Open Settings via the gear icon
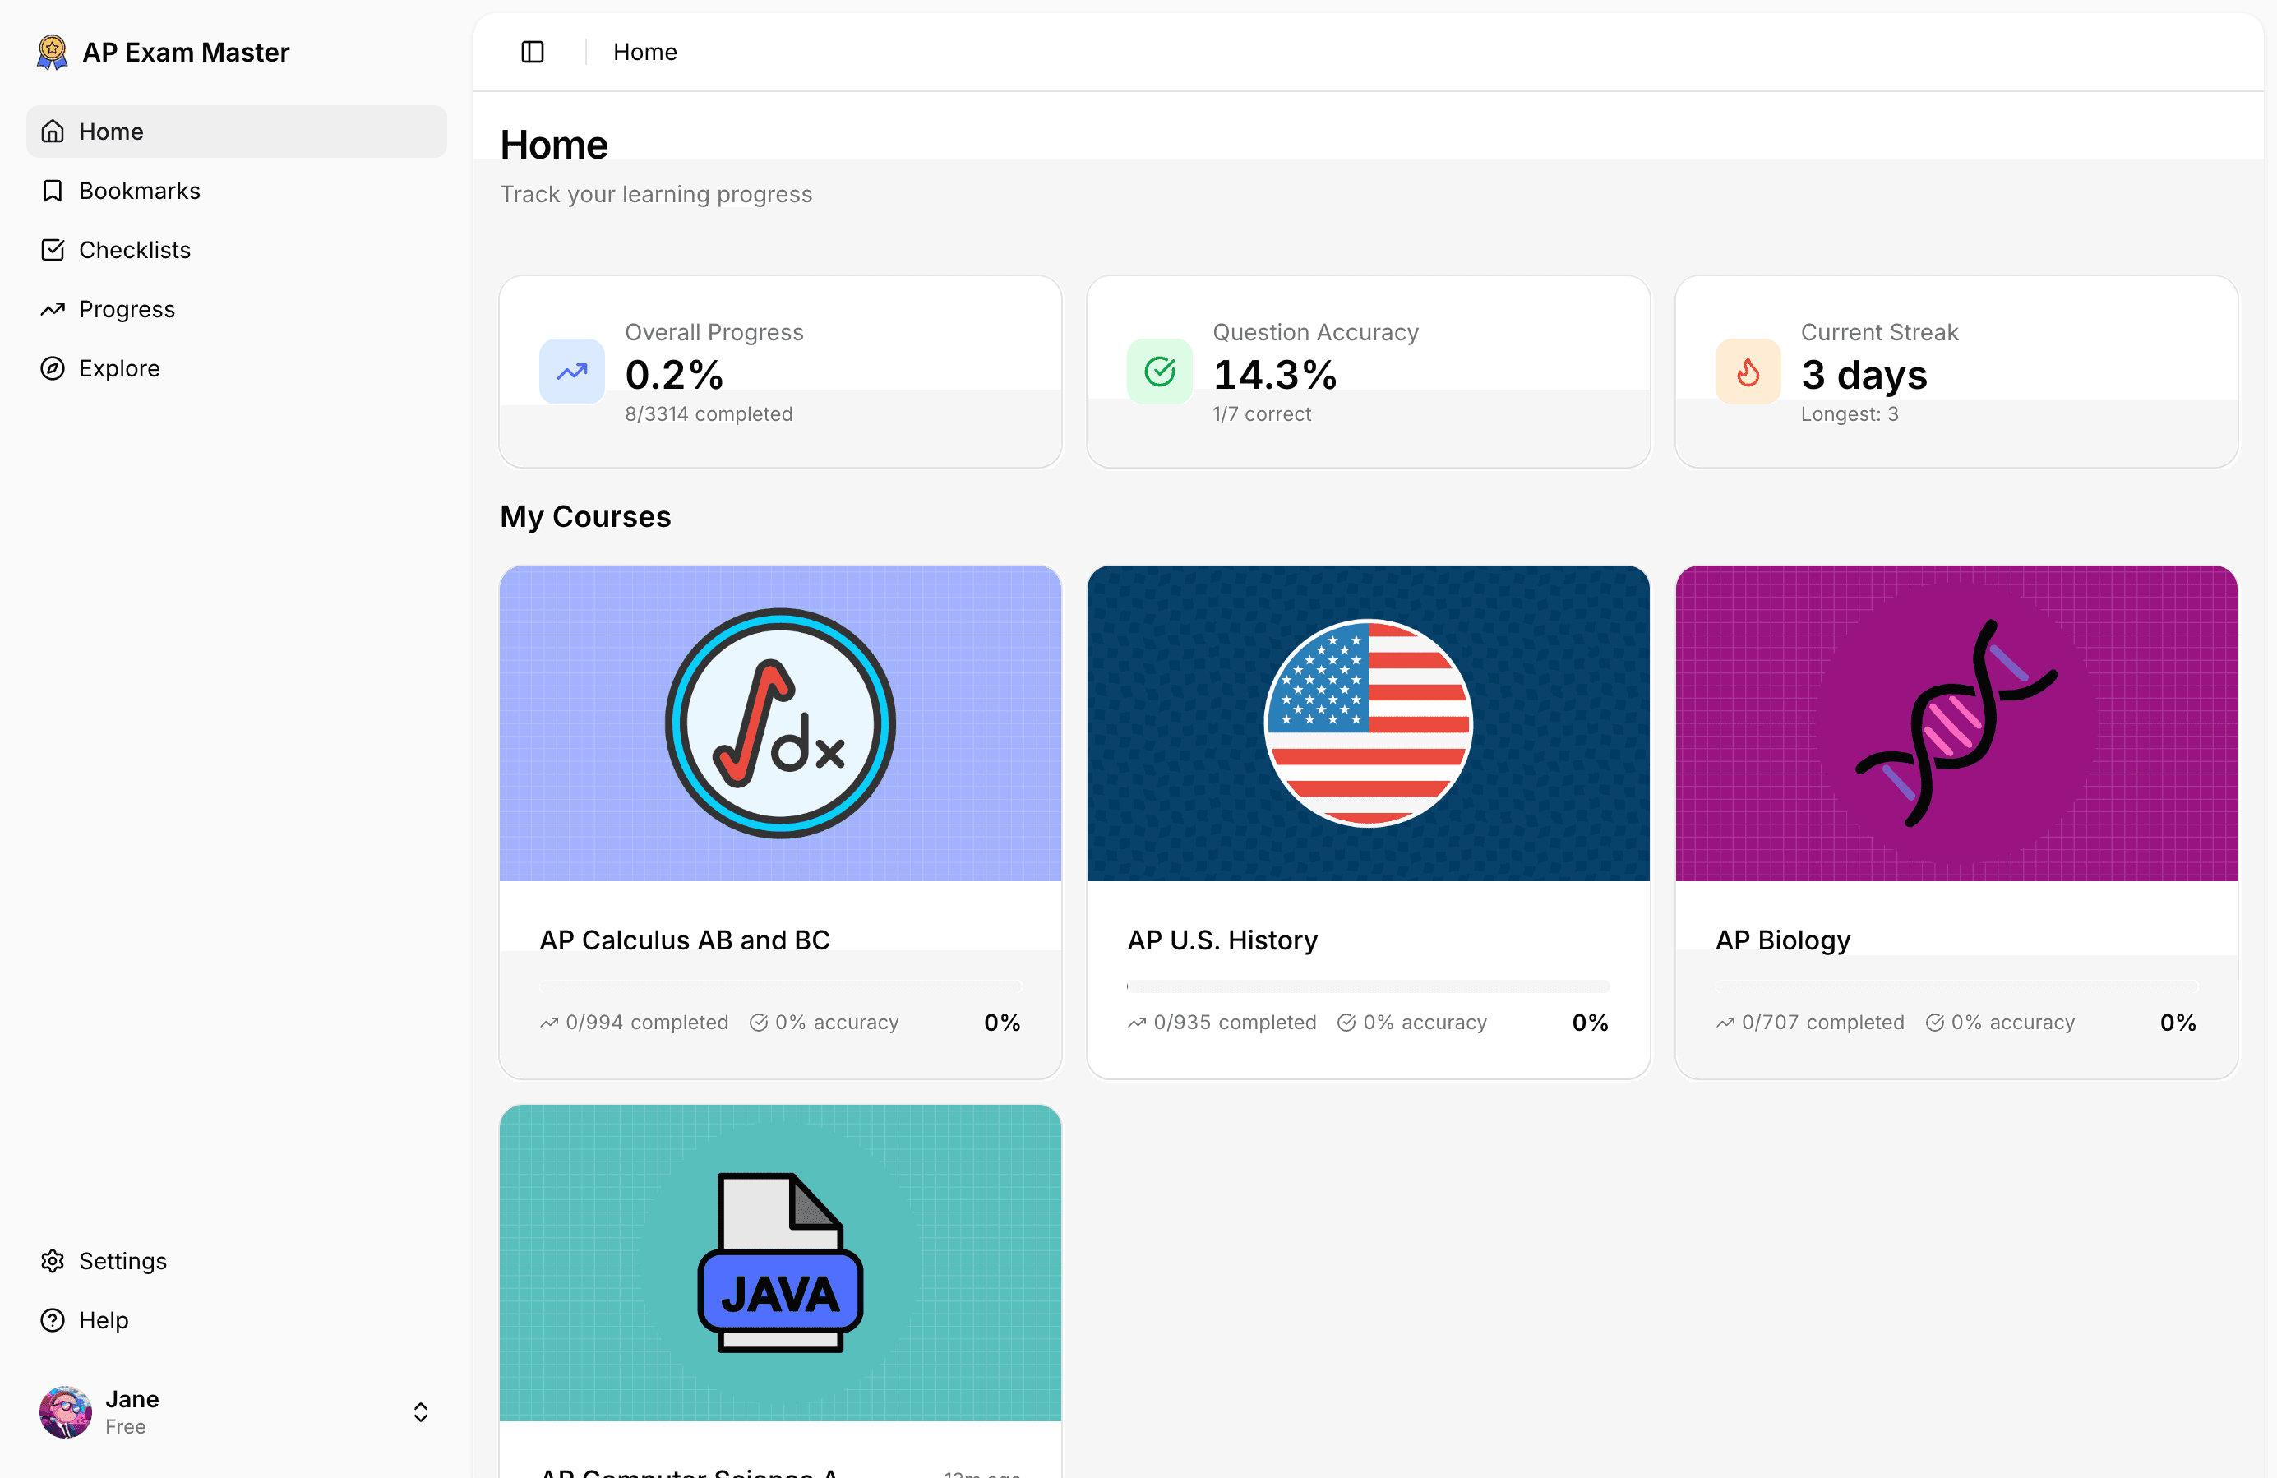Image resolution: width=2277 pixels, height=1478 pixels. coord(53,1261)
